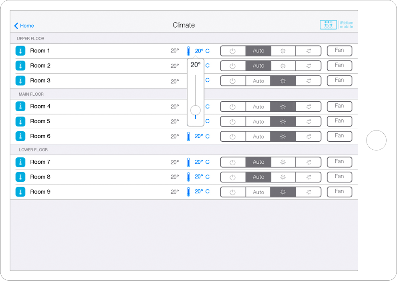
Task: Open temperature setpoint for Room 9
Action: click(x=202, y=192)
